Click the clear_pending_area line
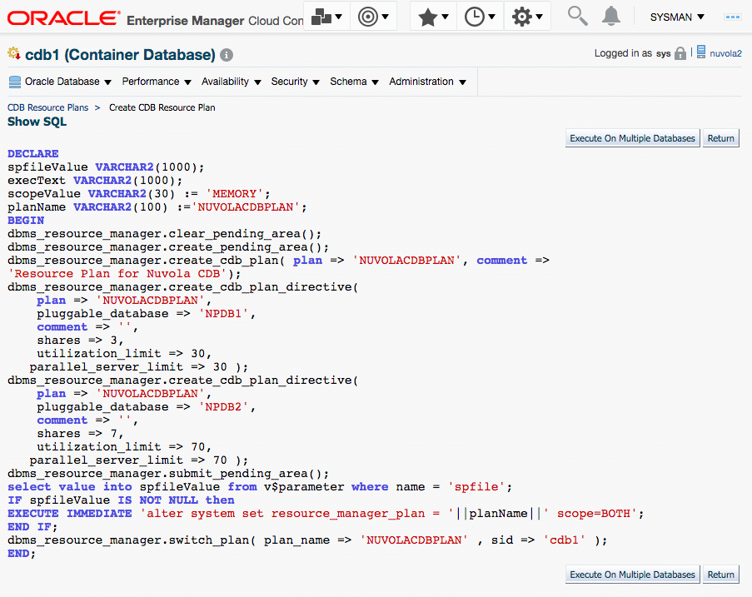Image resolution: width=752 pixels, height=597 pixels. pyautogui.click(x=165, y=233)
